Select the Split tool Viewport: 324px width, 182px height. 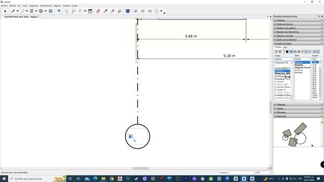pyautogui.click(x=112, y=11)
